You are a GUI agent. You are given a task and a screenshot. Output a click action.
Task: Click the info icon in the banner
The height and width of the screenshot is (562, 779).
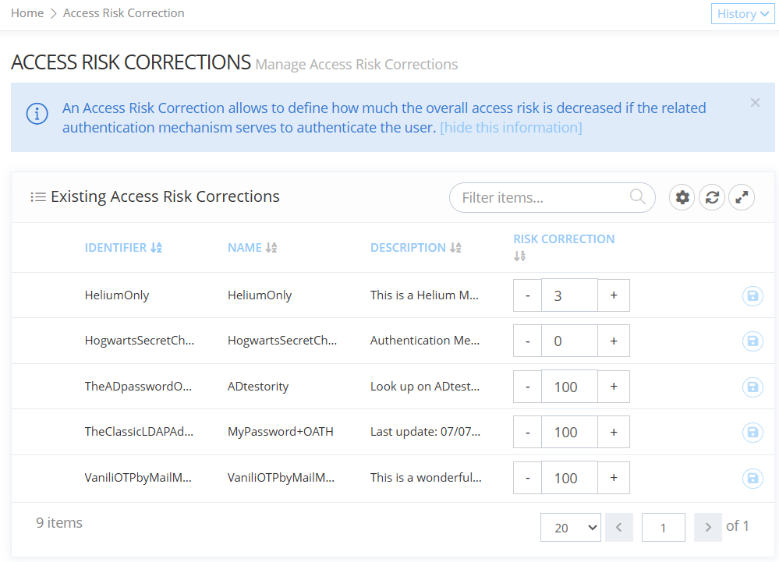tap(37, 113)
